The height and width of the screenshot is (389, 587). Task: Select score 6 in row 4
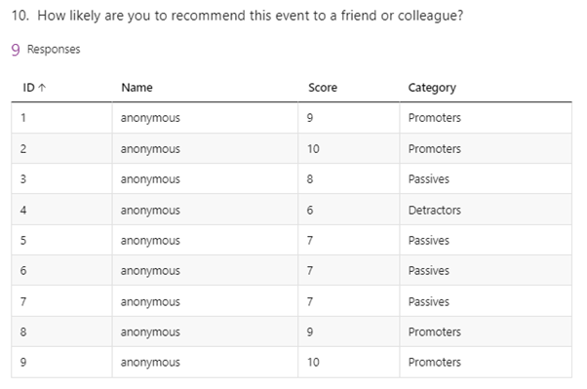coord(310,210)
